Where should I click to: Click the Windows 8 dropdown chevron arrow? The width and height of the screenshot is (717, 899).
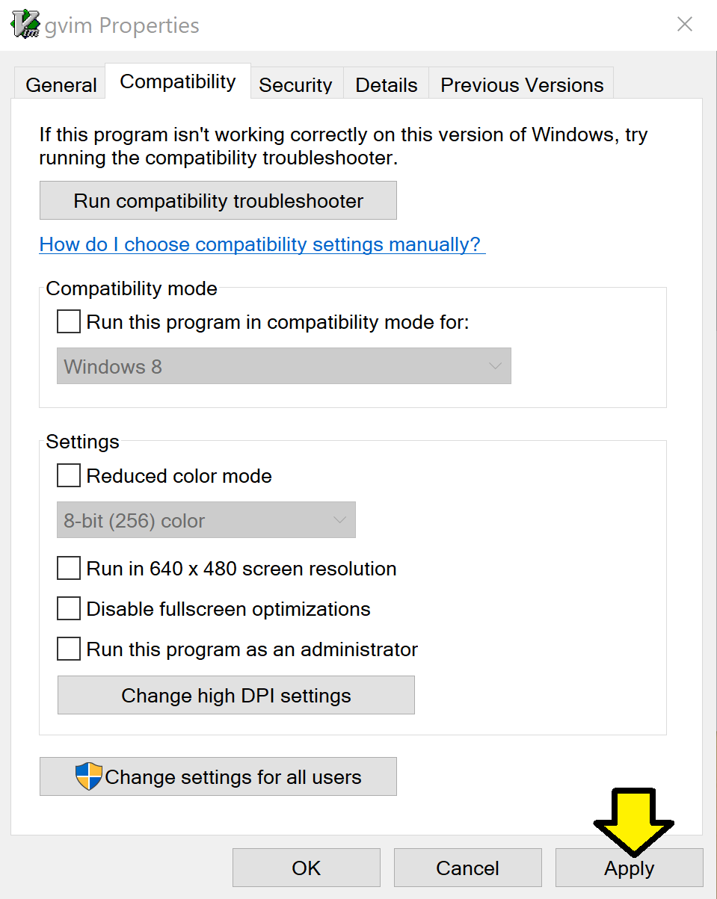pos(495,366)
